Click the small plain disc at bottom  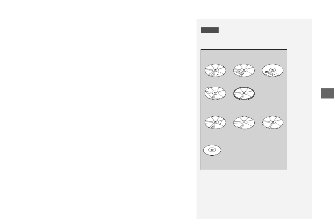tap(212, 150)
